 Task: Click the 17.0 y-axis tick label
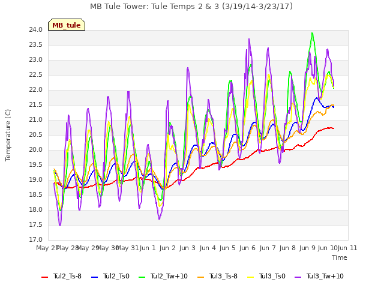click(36, 240)
